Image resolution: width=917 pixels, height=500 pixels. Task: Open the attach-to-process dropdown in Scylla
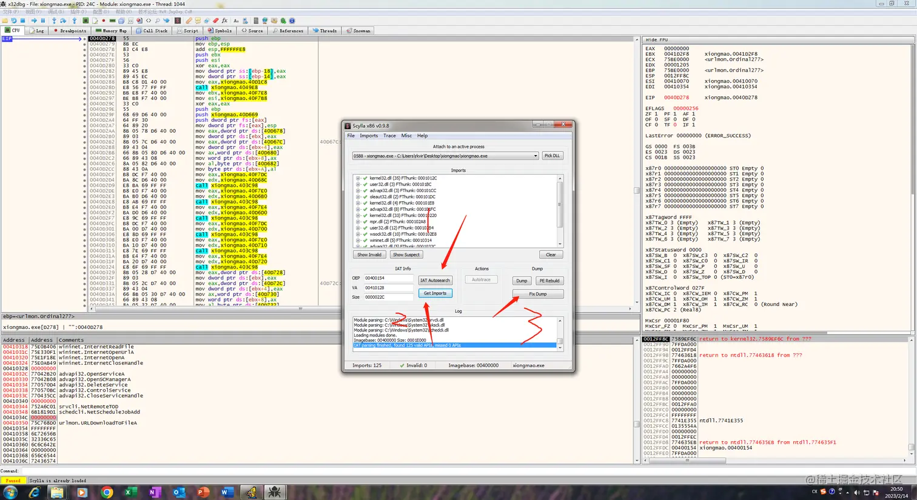click(x=445, y=156)
